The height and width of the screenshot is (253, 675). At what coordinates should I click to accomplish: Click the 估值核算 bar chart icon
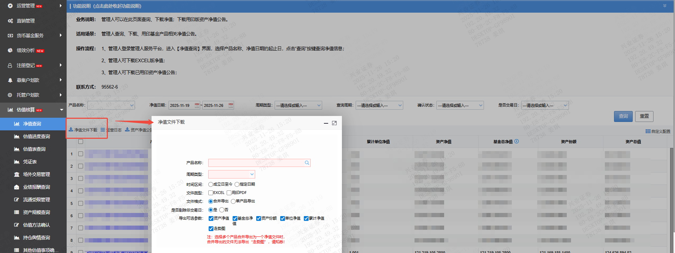10,110
